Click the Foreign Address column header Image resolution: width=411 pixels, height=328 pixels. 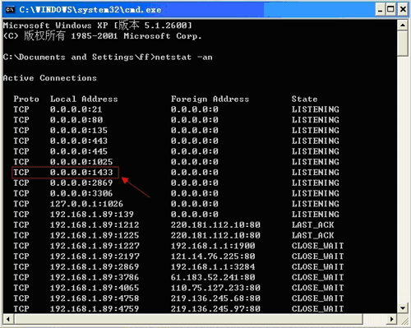point(210,99)
